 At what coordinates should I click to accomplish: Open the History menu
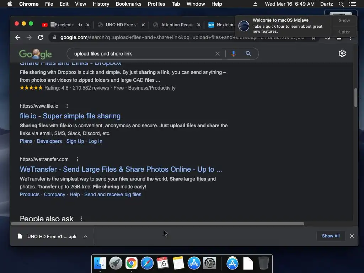tap(101, 4)
